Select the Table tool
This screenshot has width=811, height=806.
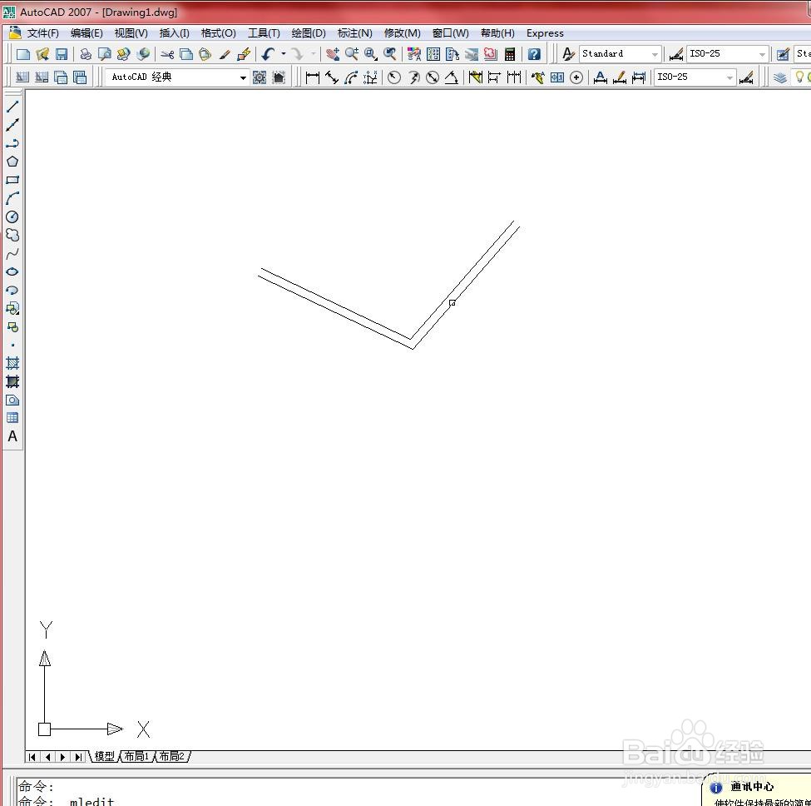coord(12,418)
